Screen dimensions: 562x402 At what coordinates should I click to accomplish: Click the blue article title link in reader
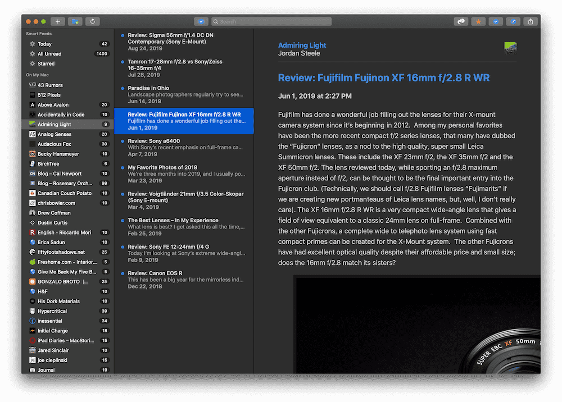pyautogui.click(x=384, y=77)
